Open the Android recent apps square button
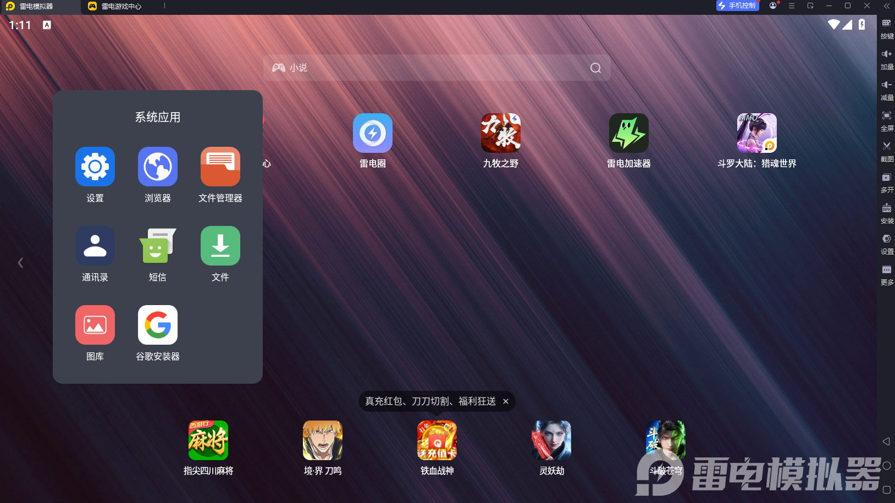The width and height of the screenshot is (895, 503). [886, 489]
